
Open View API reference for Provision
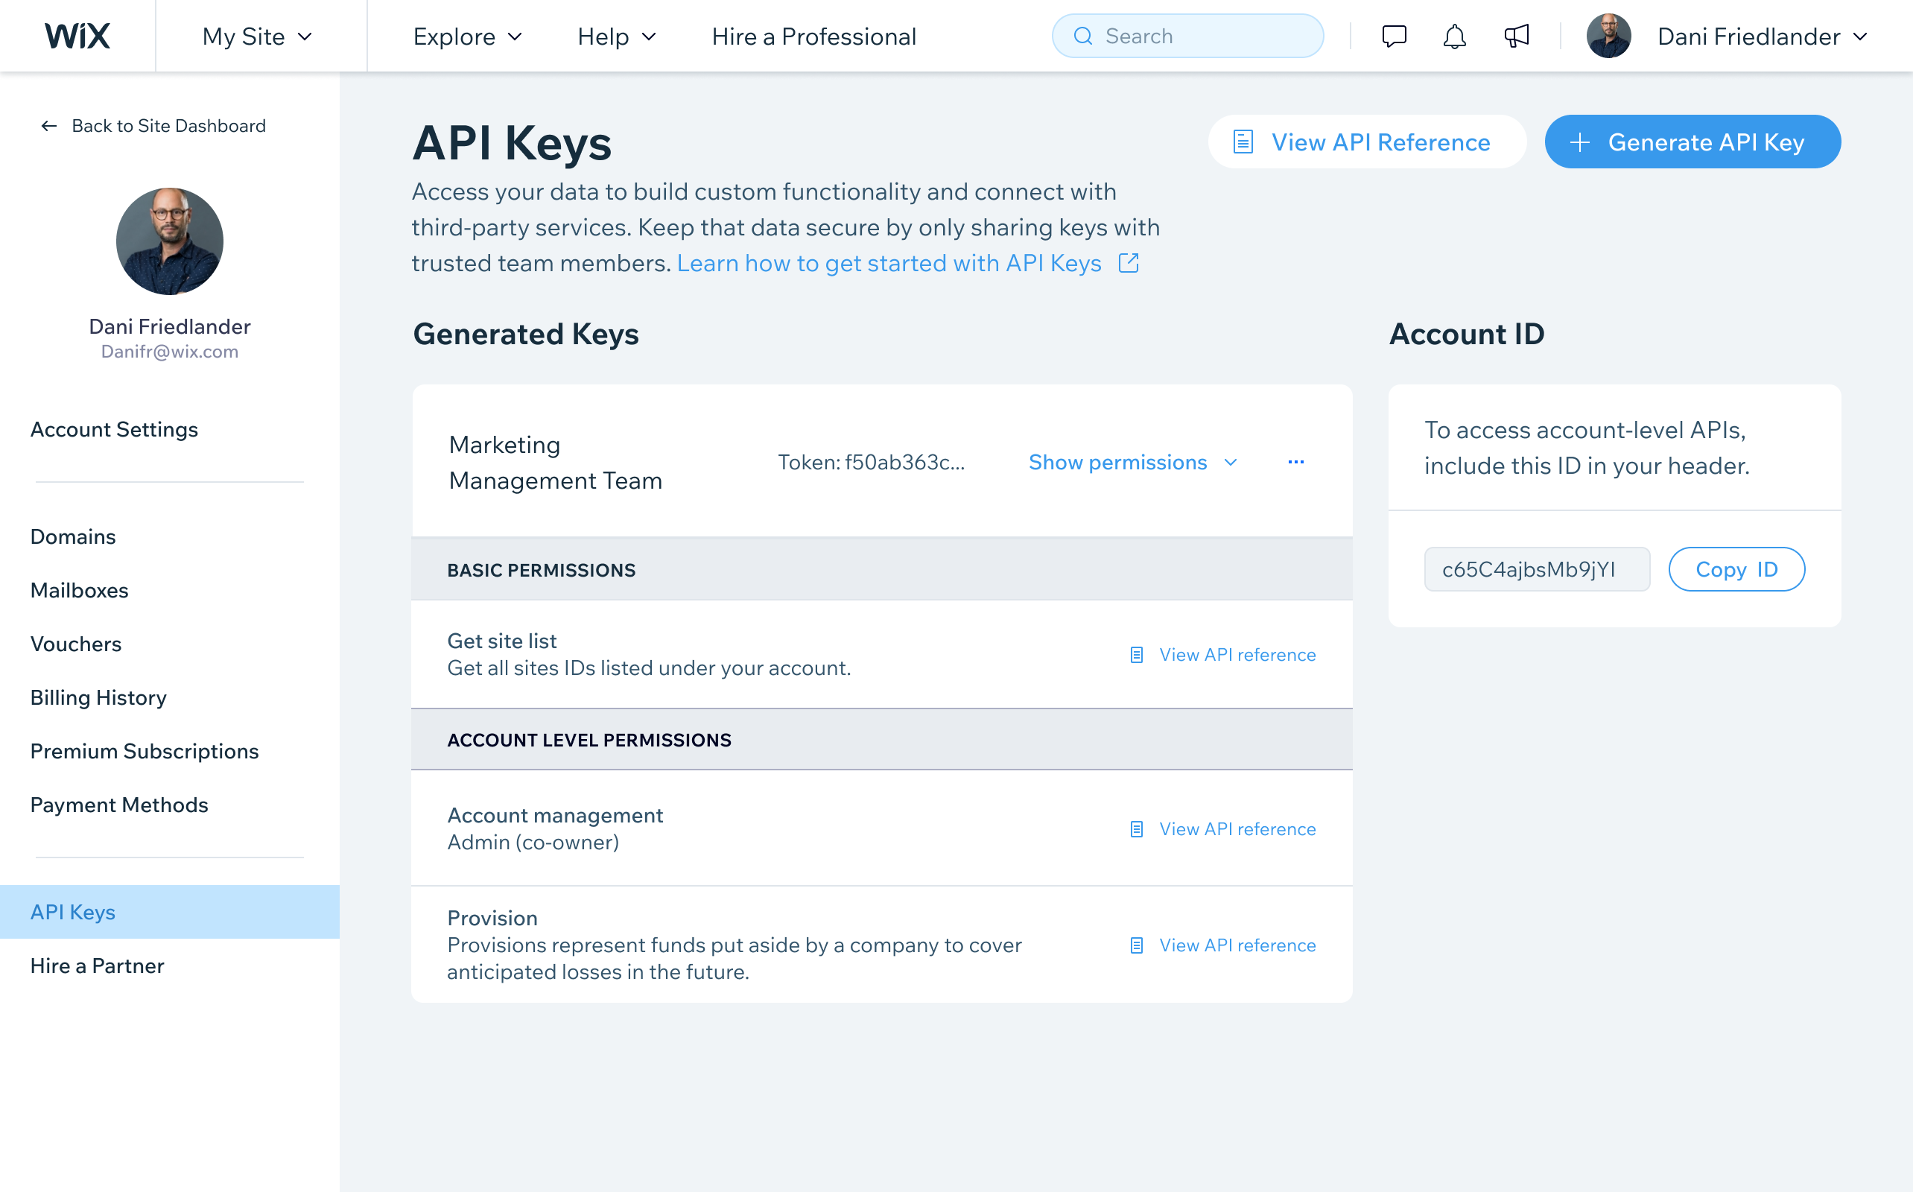1237,945
